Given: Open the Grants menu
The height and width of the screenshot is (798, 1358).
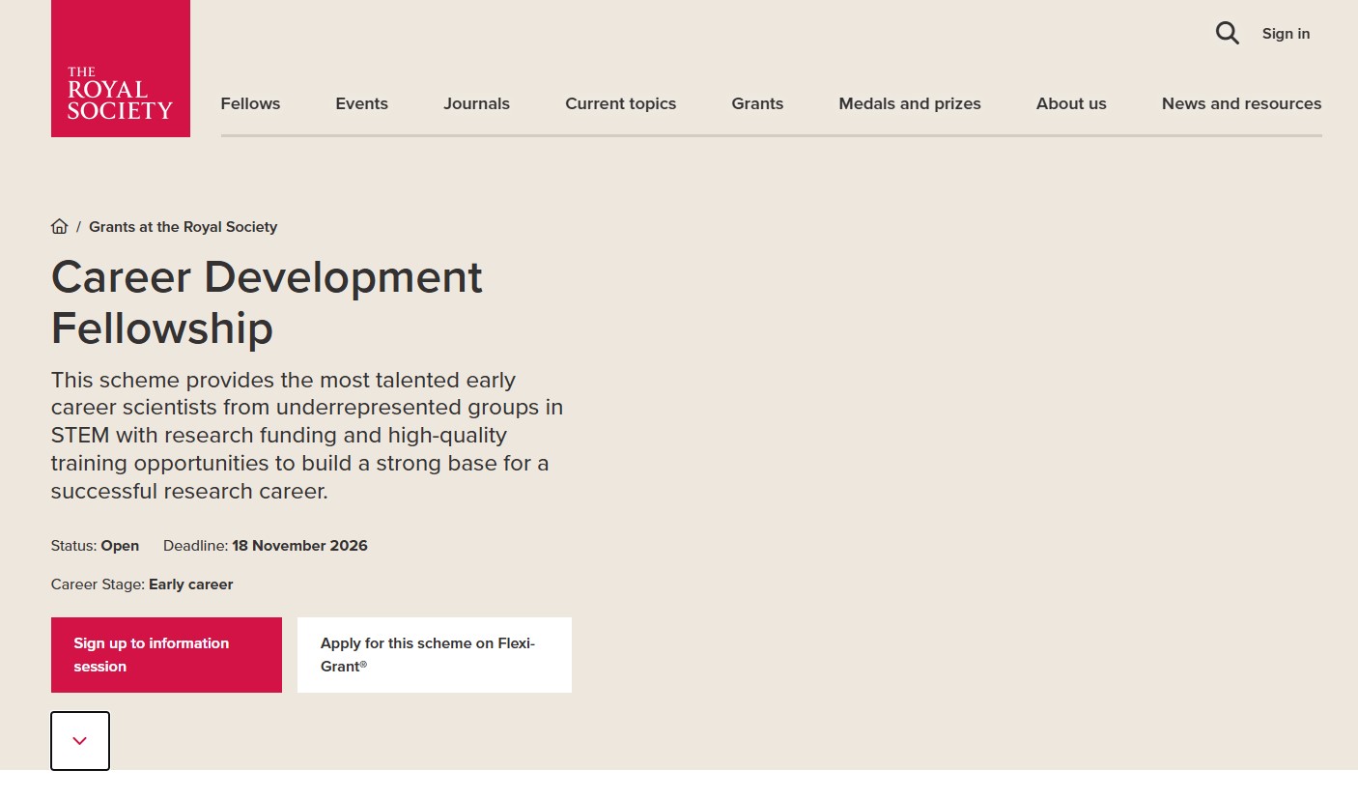Looking at the screenshot, I should pos(757,103).
